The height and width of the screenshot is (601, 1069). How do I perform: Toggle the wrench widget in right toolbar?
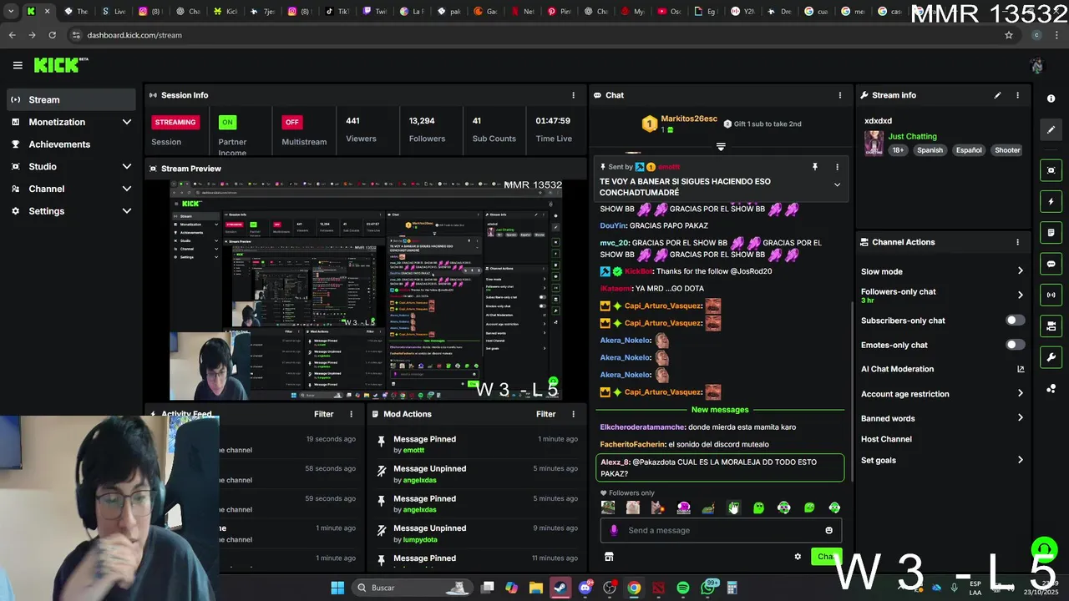pyautogui.click(x=1051, y=357)
